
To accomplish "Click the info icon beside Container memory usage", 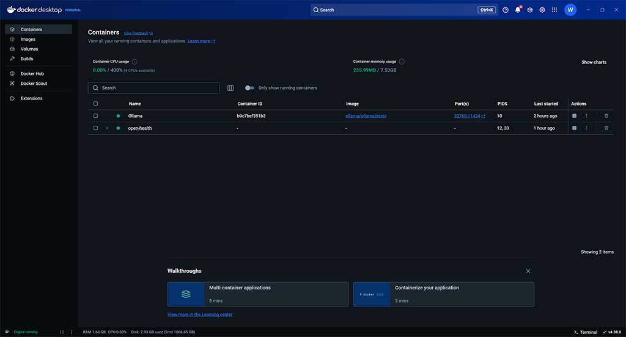I will 402,62.
